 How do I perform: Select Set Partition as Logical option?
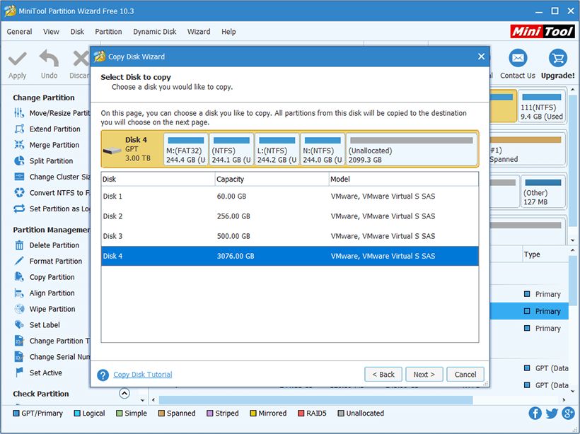coord(52,209)
